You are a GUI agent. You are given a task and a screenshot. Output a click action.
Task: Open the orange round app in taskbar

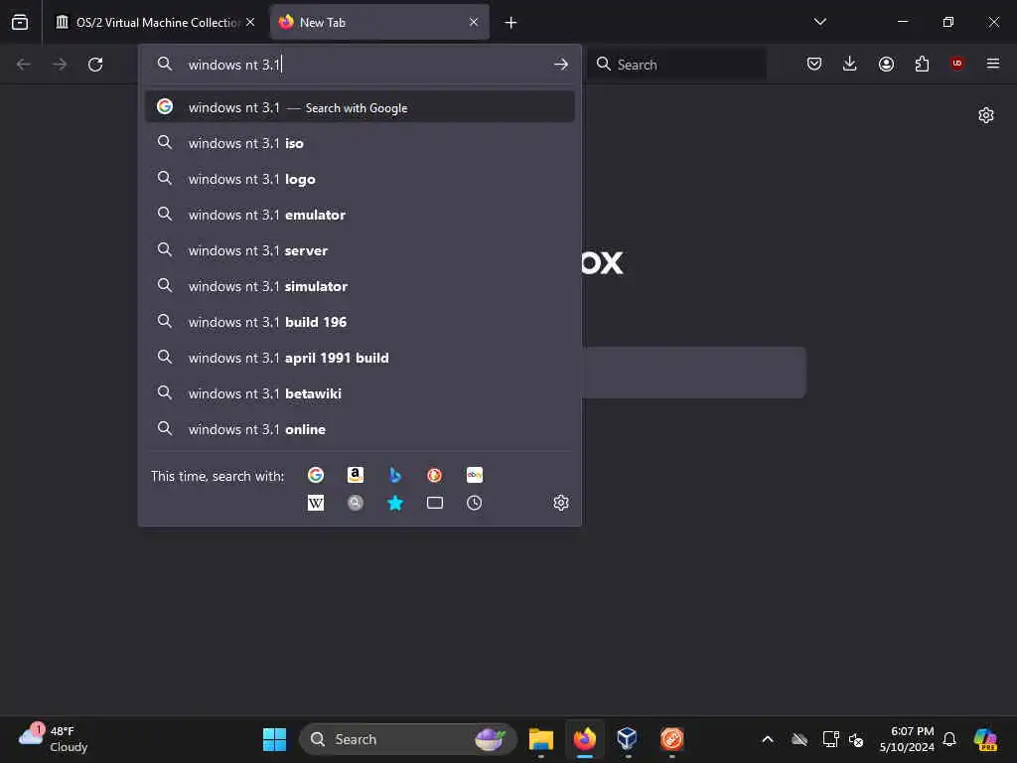click(672, 738)
